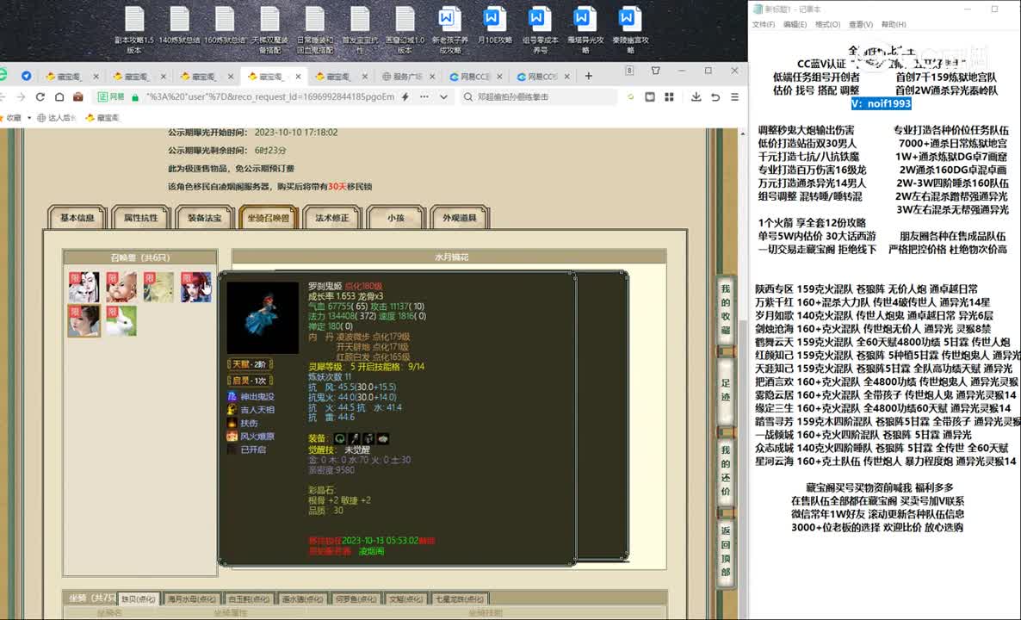The image size is (1021, 620).
Task: Open the 藏宝阁 bookmark in bookmarks bar
Action: click(x=102, y=118)
